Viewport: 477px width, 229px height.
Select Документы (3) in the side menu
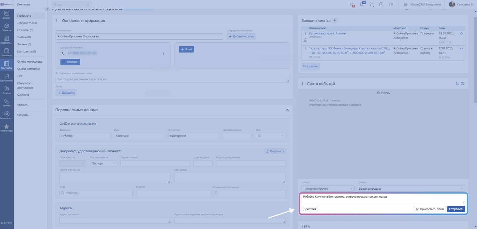click(27, 23)
